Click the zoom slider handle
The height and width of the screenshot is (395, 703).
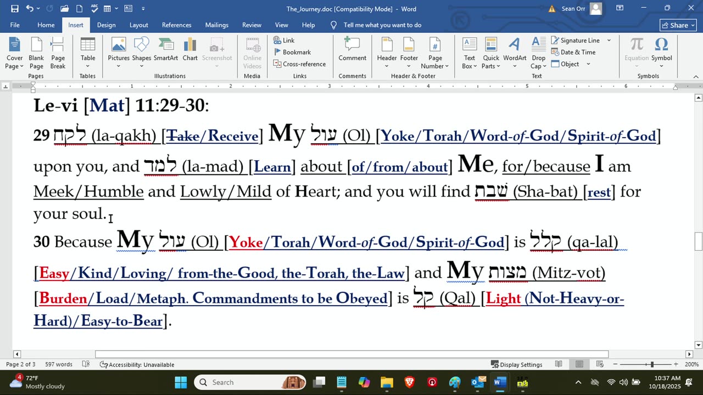point(652,364)
